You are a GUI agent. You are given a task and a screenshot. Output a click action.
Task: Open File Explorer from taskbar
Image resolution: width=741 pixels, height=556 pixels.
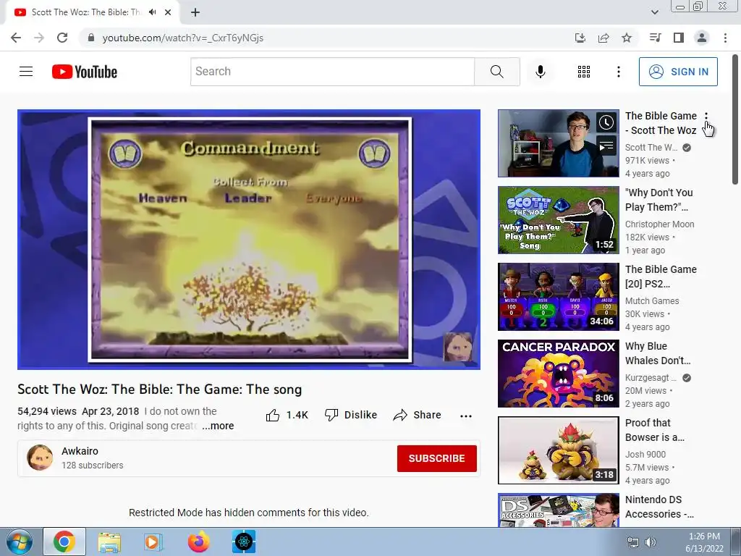coord(109,542)
